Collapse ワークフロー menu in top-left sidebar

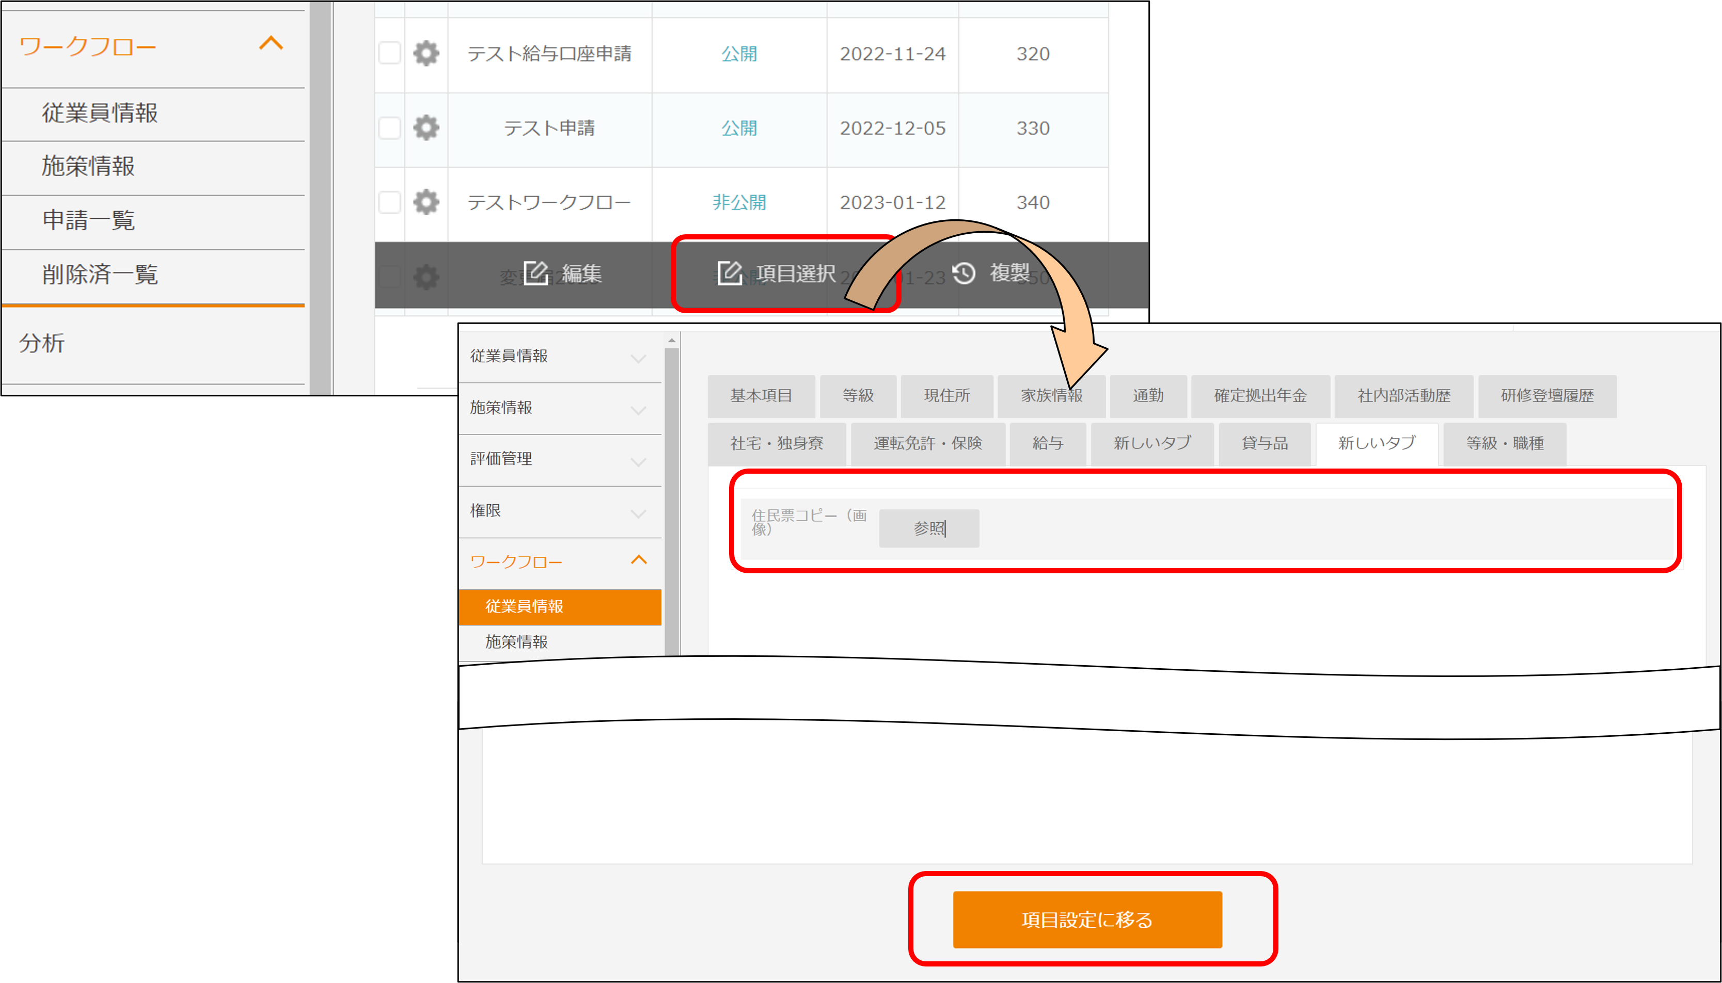point(271,44)
